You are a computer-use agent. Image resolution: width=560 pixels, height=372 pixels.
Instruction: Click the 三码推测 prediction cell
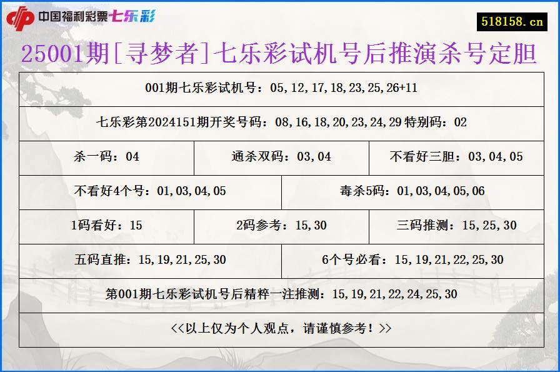(462, 226)
